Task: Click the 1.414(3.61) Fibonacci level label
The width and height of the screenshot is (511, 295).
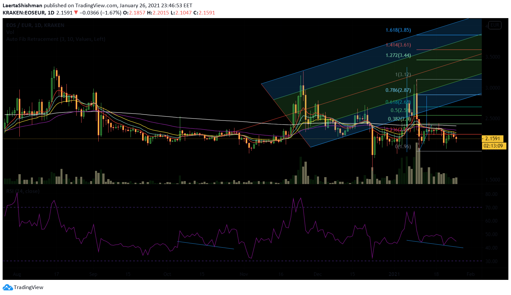Action: click(398, 45)
